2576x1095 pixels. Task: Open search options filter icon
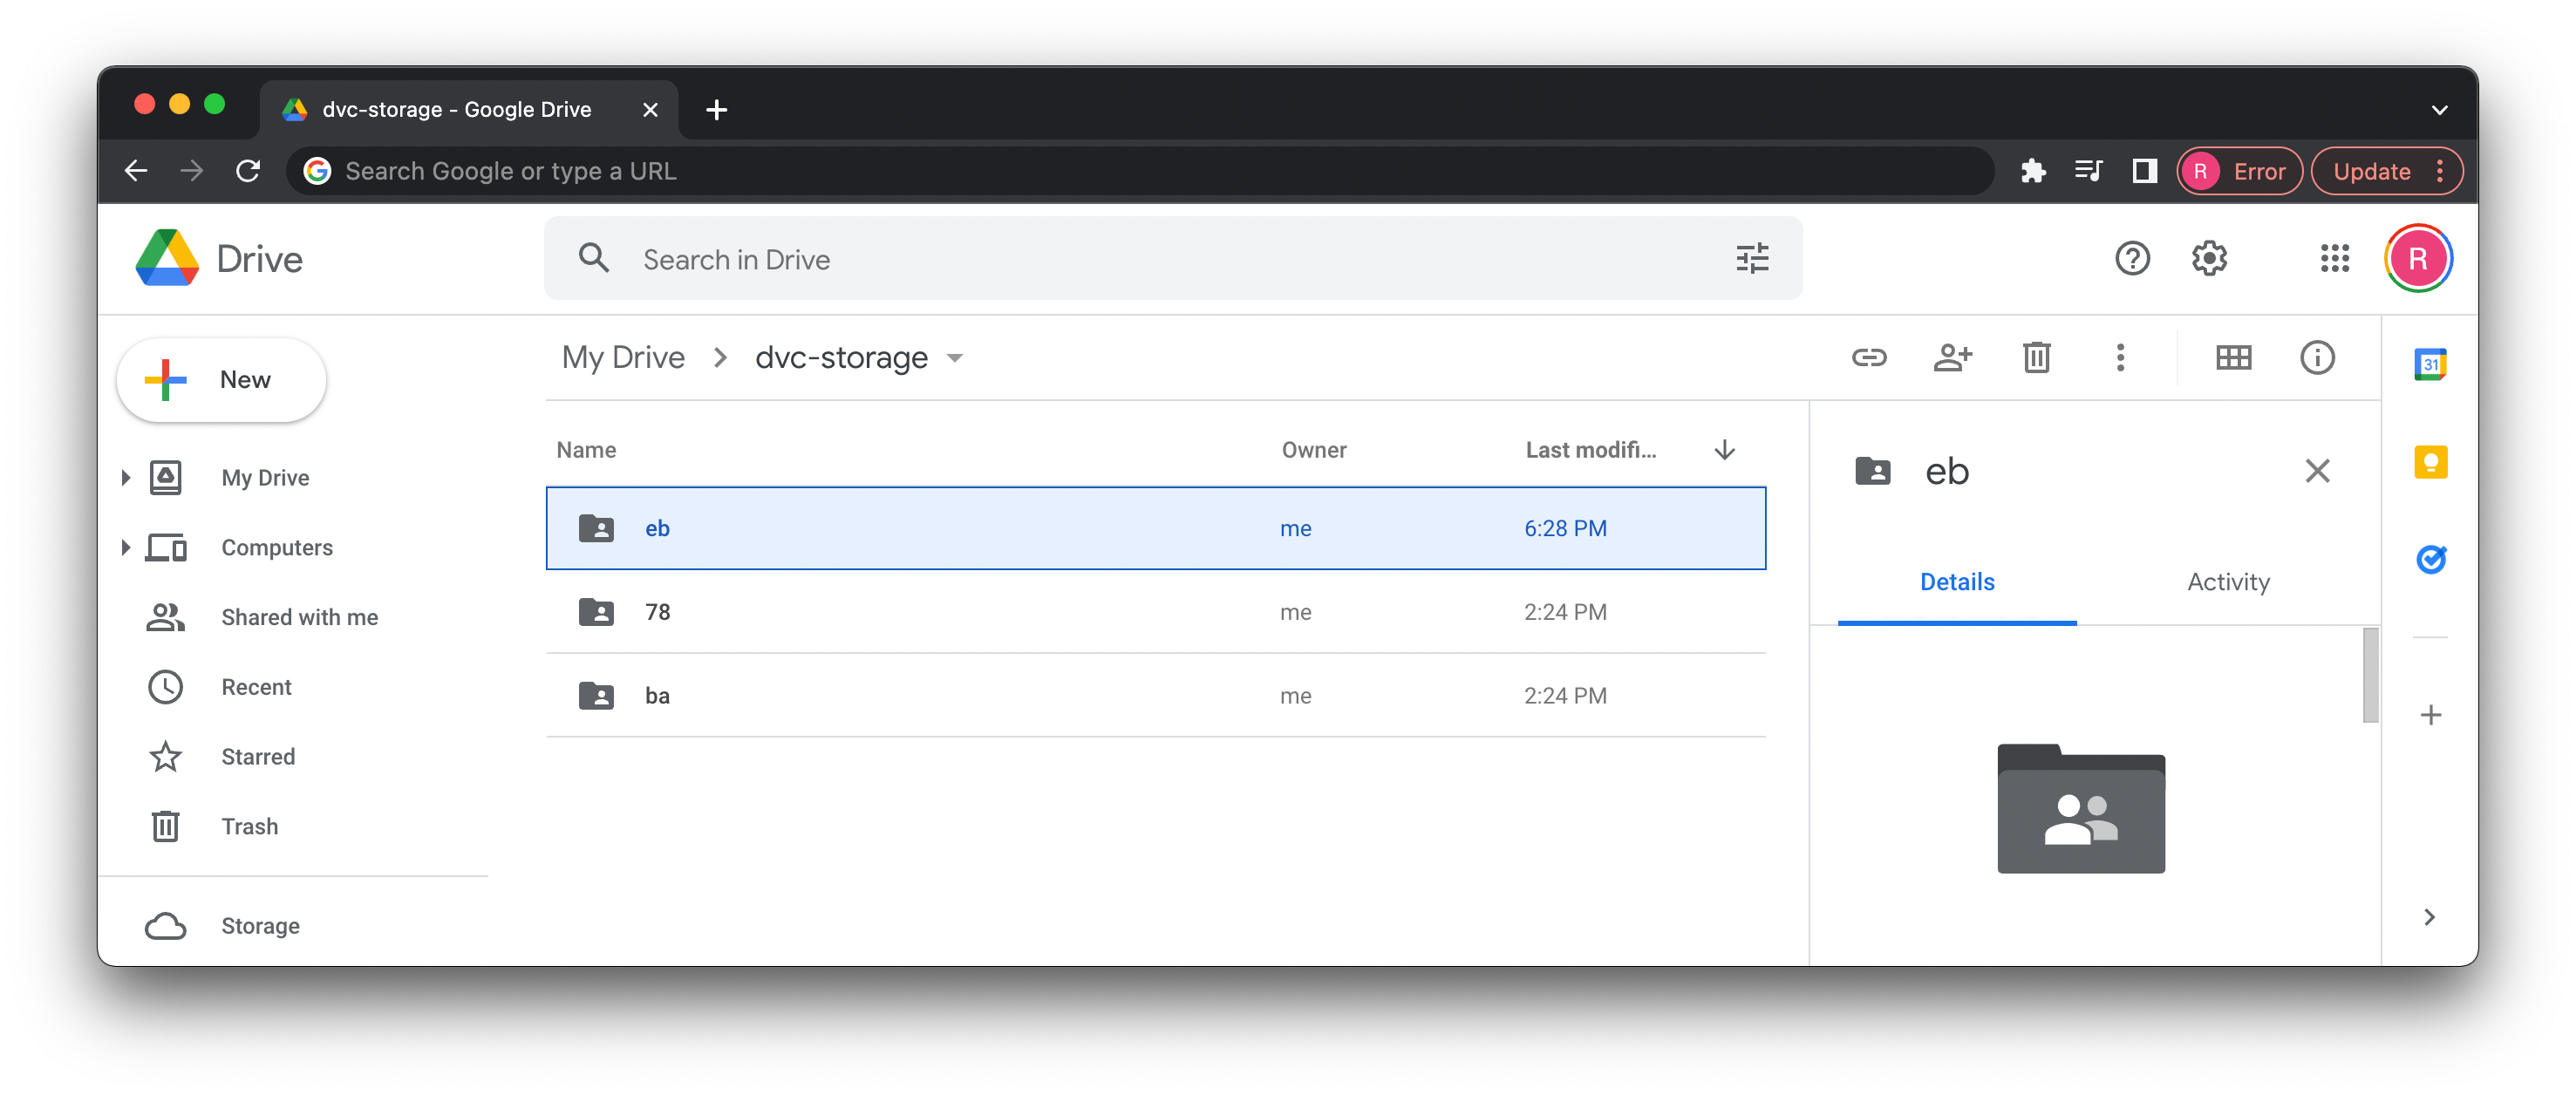point(1752,259)
